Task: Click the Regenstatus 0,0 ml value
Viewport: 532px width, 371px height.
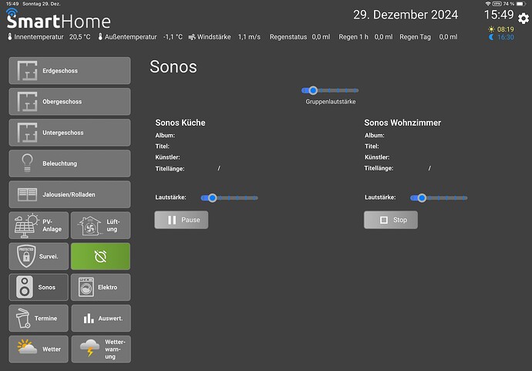Action: (x=321, y=37)
